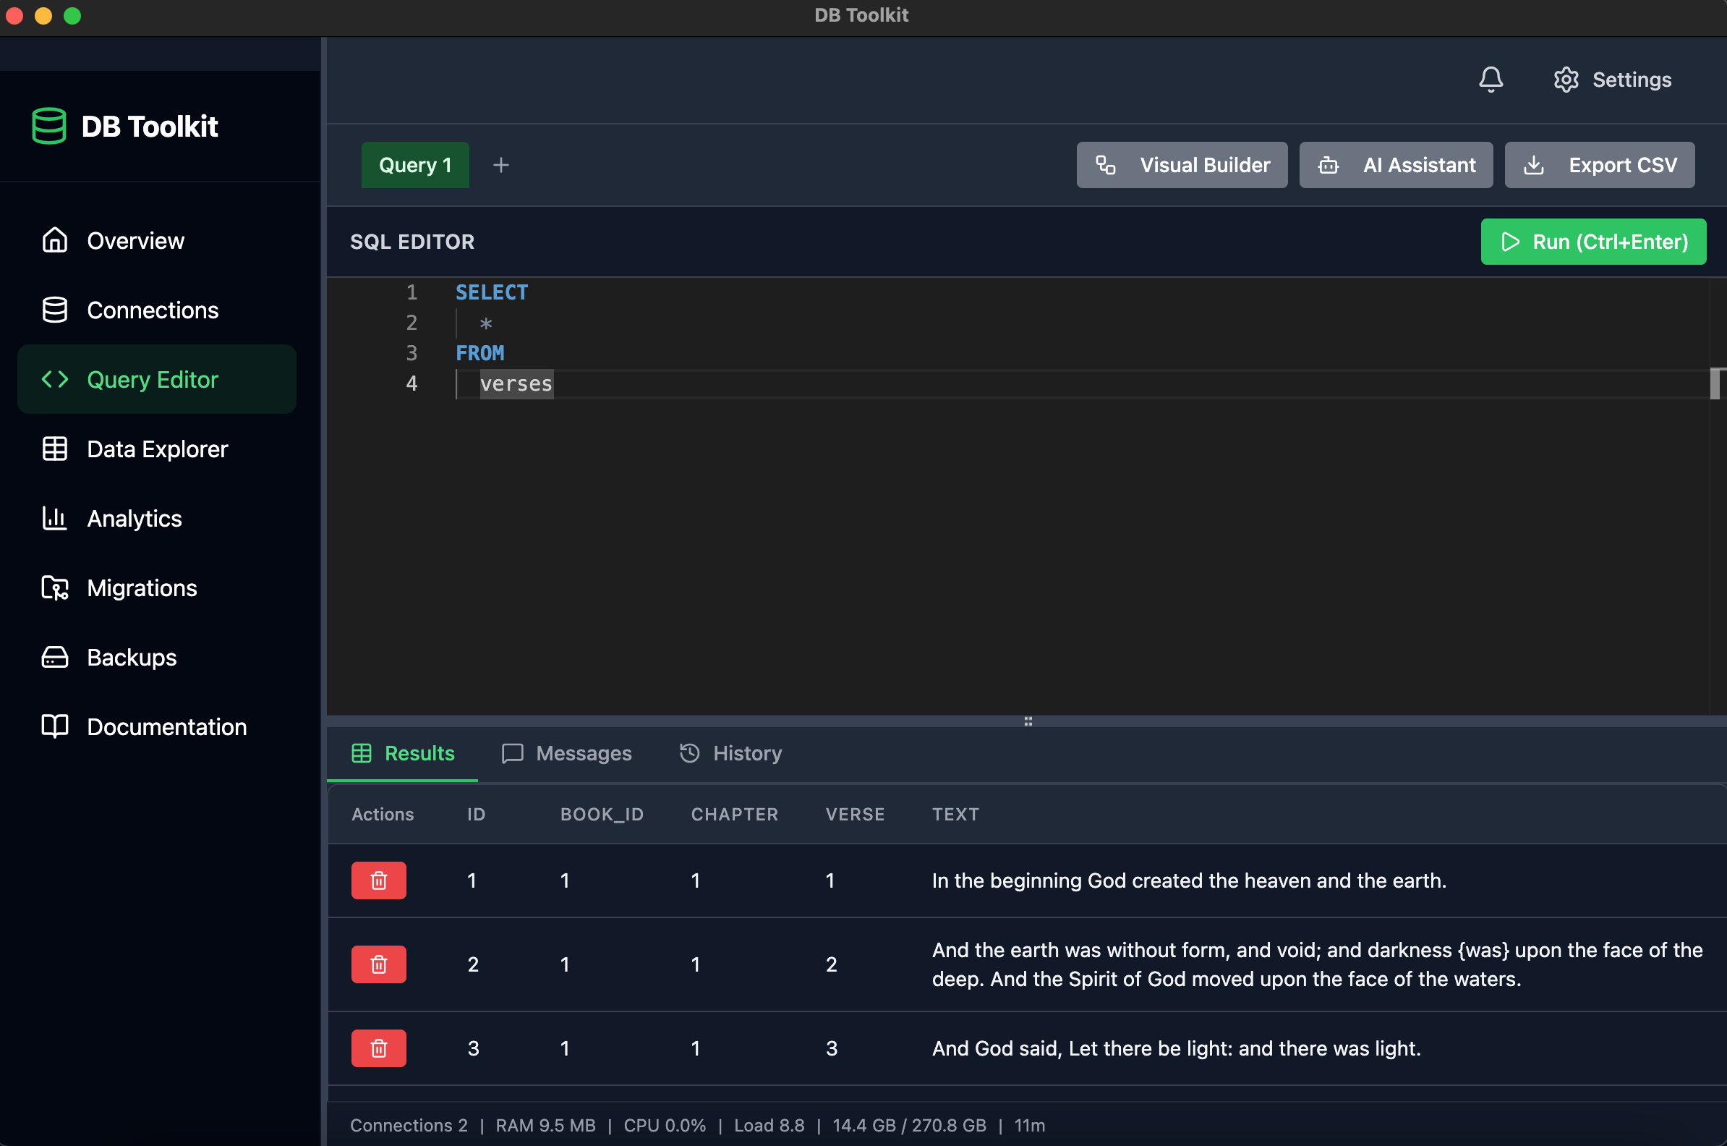
Task: Click the DB Toolkit logo
Action: pos(124,126)
